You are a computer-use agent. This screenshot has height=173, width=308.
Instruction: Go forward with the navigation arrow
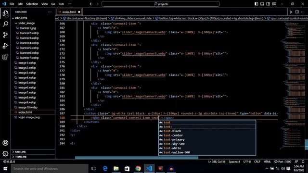pyautogui.click(x=97, y=4)
